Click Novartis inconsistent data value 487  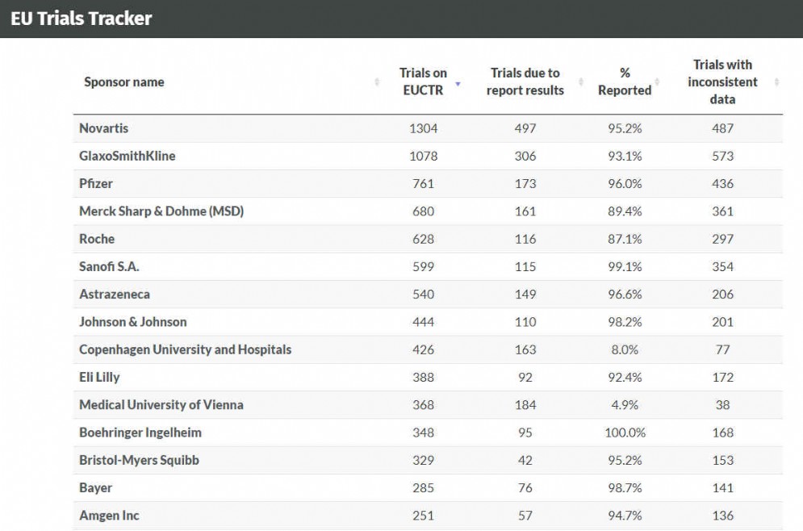pos(722,128)
